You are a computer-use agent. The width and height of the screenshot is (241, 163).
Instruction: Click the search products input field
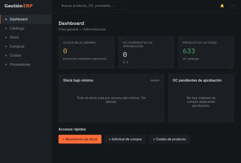(x=93, y=6)
